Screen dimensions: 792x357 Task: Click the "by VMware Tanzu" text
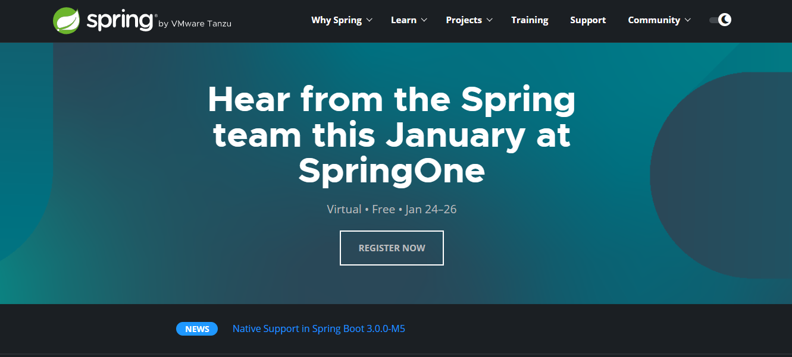pyautogui.click(x=195, y=24)
